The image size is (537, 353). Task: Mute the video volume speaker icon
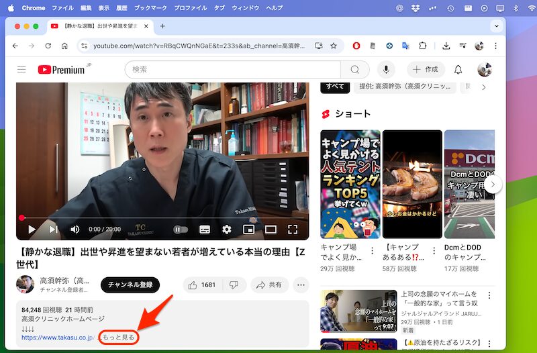click(x=75, y=230)
